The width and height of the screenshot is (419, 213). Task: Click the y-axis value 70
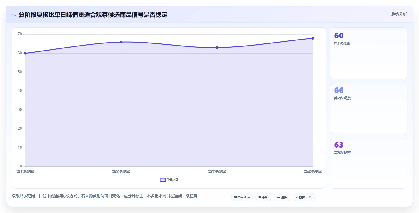pyautogui.click(x=20, y=34)
